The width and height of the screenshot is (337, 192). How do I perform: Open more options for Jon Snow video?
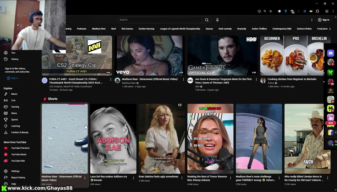[x=256, y=79]
